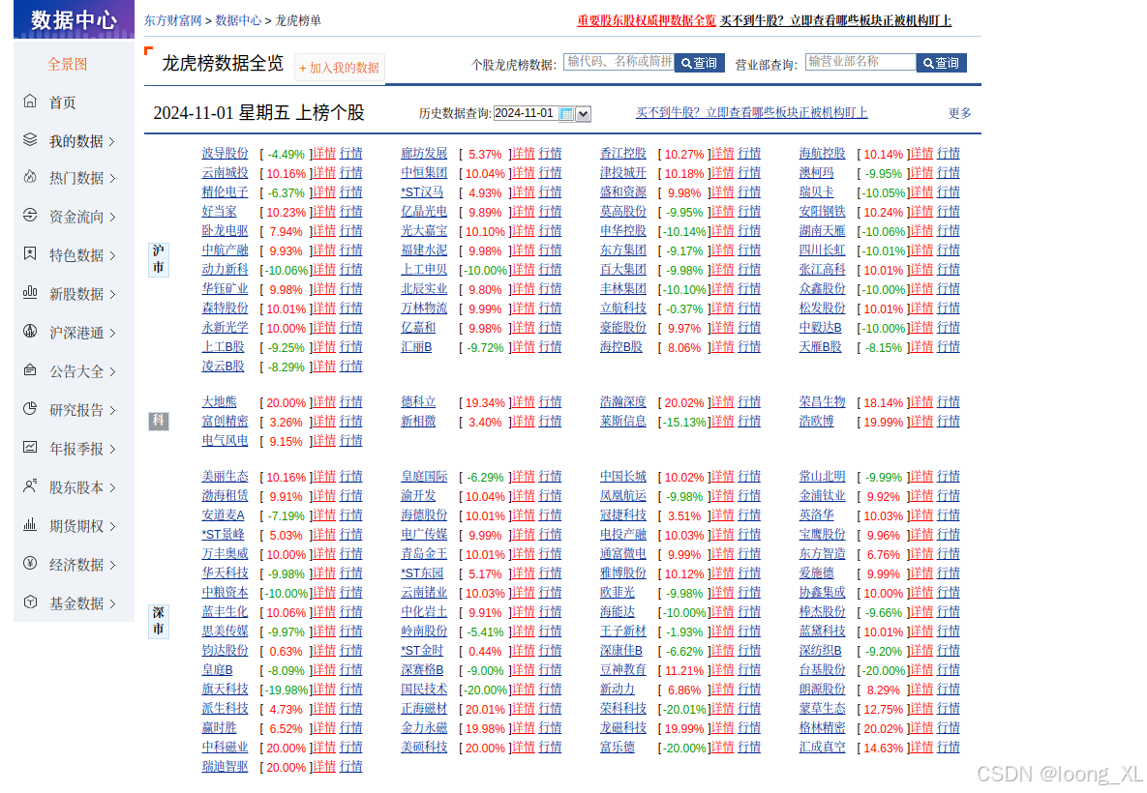Open 海航控股 stock link

(x=822, y=154)
